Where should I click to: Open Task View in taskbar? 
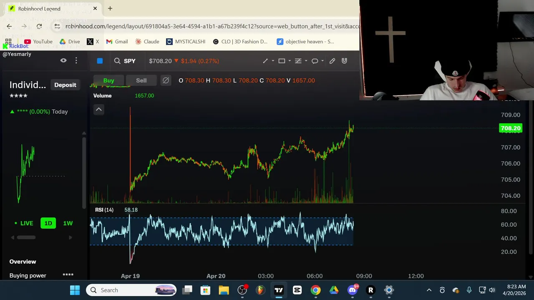pyautogui.click(x=187, y=290)
